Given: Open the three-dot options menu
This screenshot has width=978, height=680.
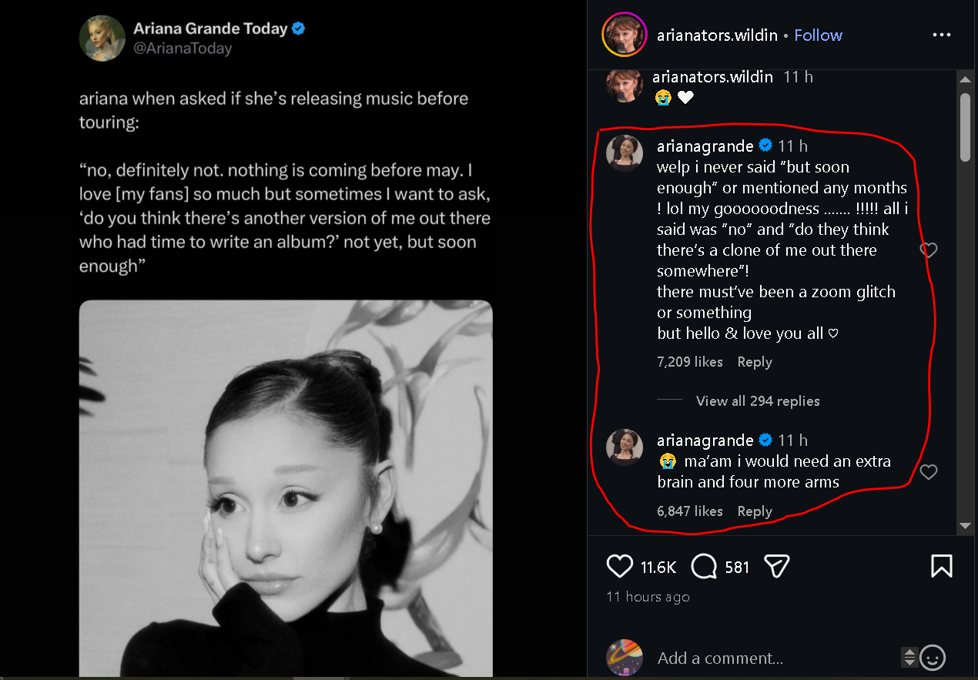Looking at the screenshot, I should coord(942,35).
